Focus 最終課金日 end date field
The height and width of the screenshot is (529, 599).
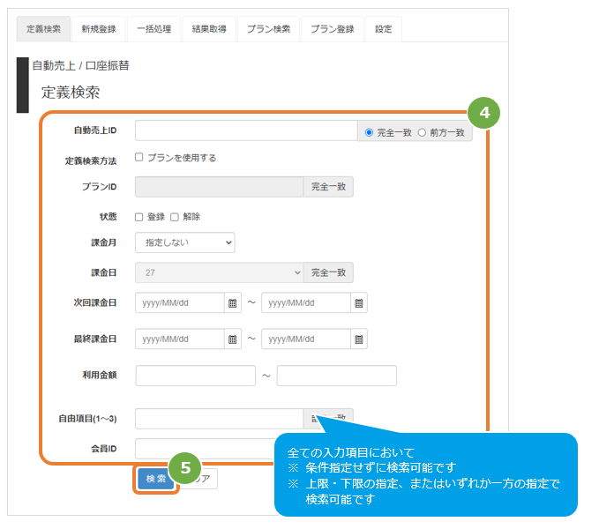pyautogui.click(x=306, y=339)
